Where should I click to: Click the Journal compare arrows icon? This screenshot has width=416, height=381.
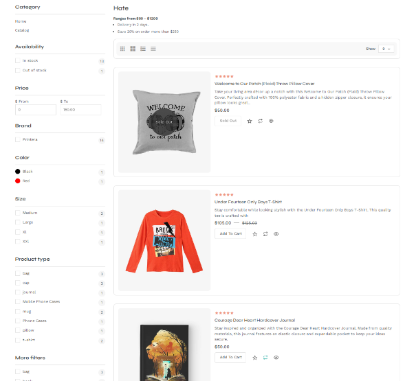(265, 358)
